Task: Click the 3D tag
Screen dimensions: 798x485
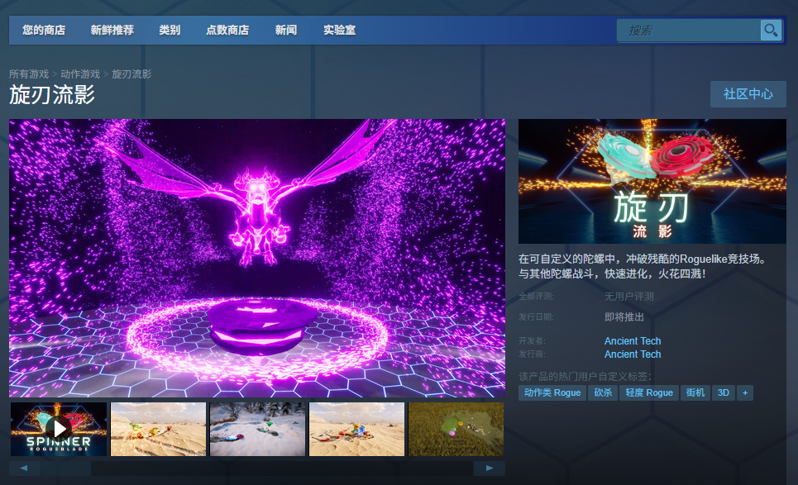Action: pyautogui.click(x=723, y=392)
